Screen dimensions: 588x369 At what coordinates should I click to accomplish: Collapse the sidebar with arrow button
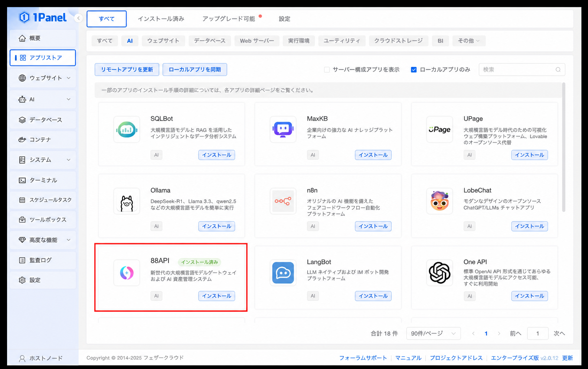click(78, 18)
